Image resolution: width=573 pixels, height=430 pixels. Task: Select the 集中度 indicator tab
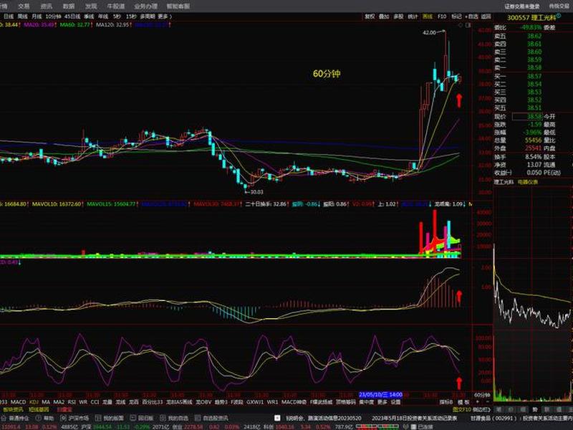pos(367,402)
